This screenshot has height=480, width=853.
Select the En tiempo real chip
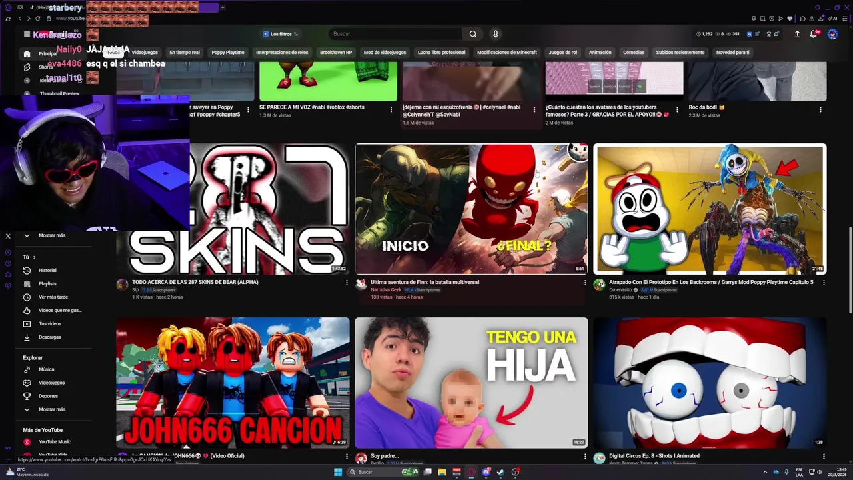coord(185,52)
